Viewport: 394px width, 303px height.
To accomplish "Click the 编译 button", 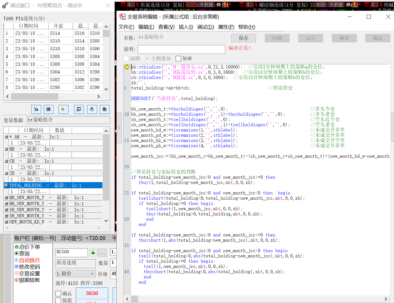I will tap(344, 38).
